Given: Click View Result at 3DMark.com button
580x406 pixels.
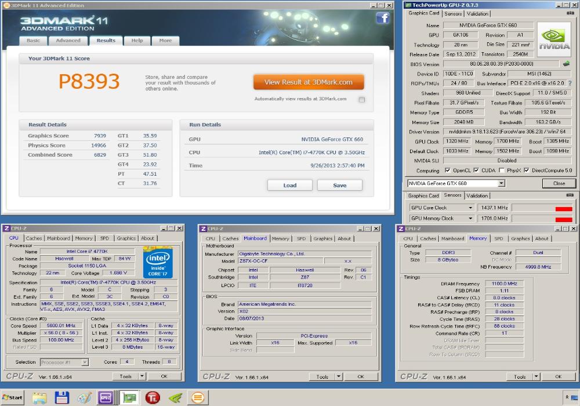Looking at the screenshot, I should 309,82.
